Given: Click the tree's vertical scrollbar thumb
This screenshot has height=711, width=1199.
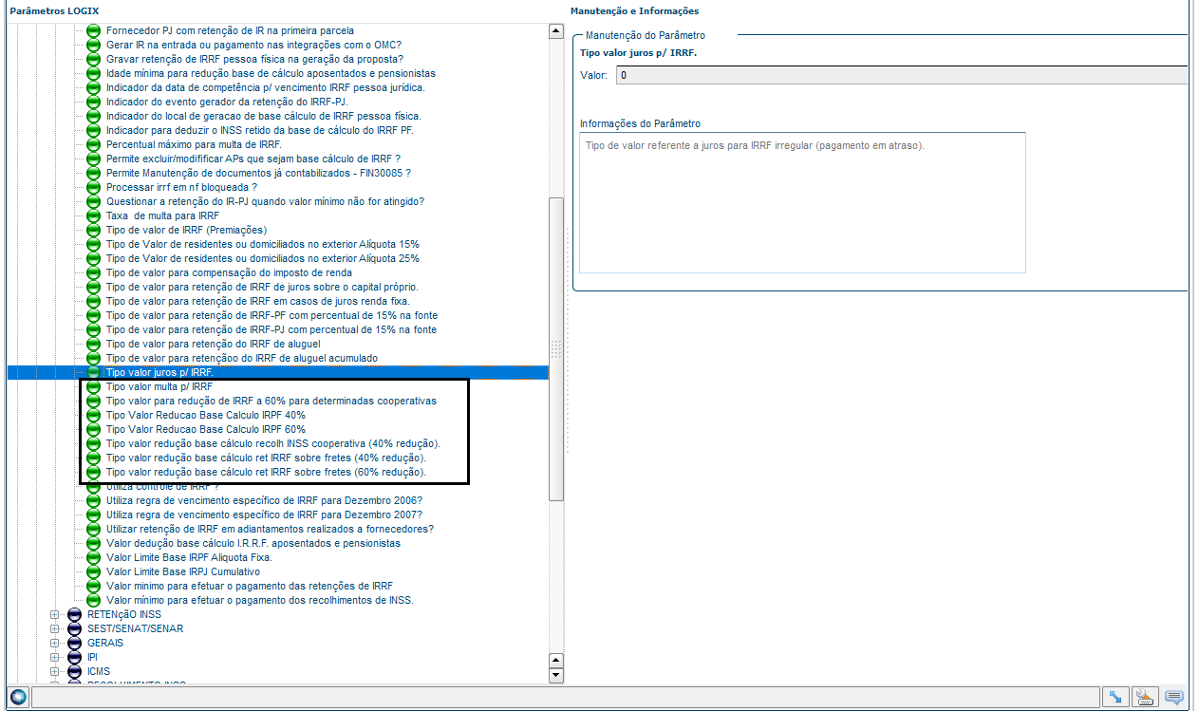Looking at the screenshot, I should tap(556, 348).
